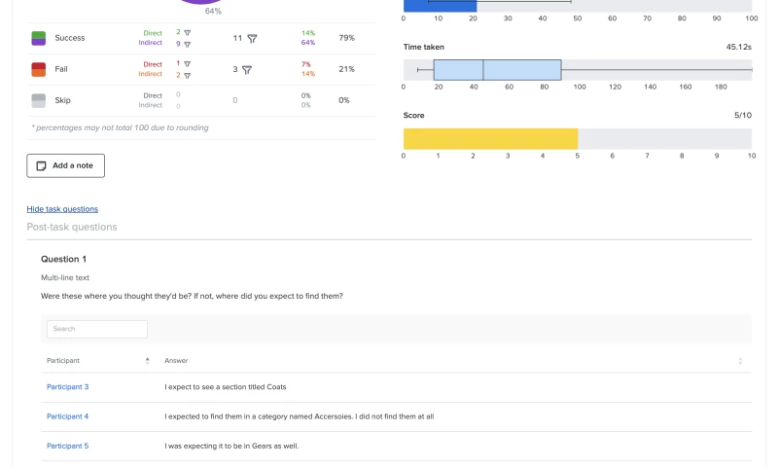
Task: Click the Skip color legend icon
Action: [x=39, y=100]
